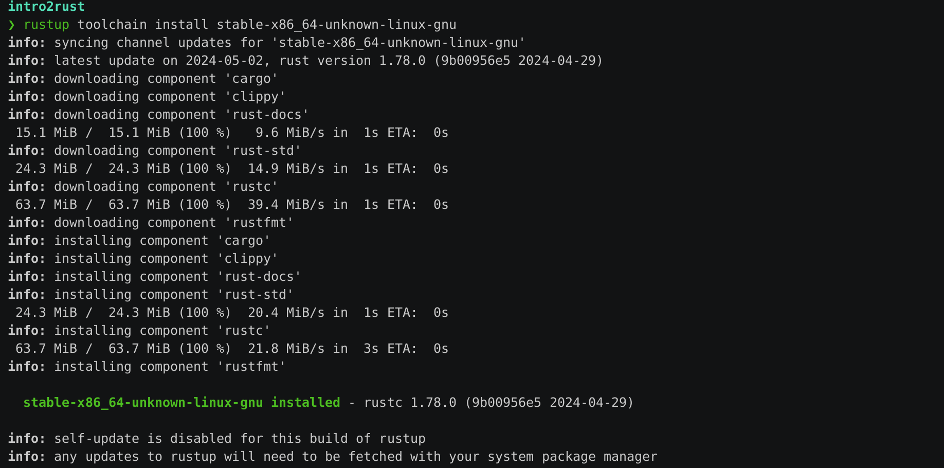The width and height of the screenshot is (944, 468).
Task: Click the green prompt arrow symbol
Action: [x=11, y=25]
